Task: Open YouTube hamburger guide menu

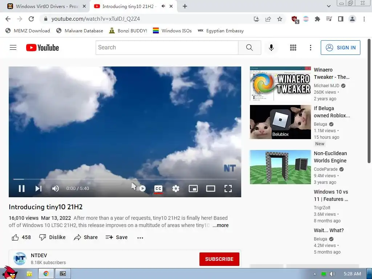Action: 13,48
